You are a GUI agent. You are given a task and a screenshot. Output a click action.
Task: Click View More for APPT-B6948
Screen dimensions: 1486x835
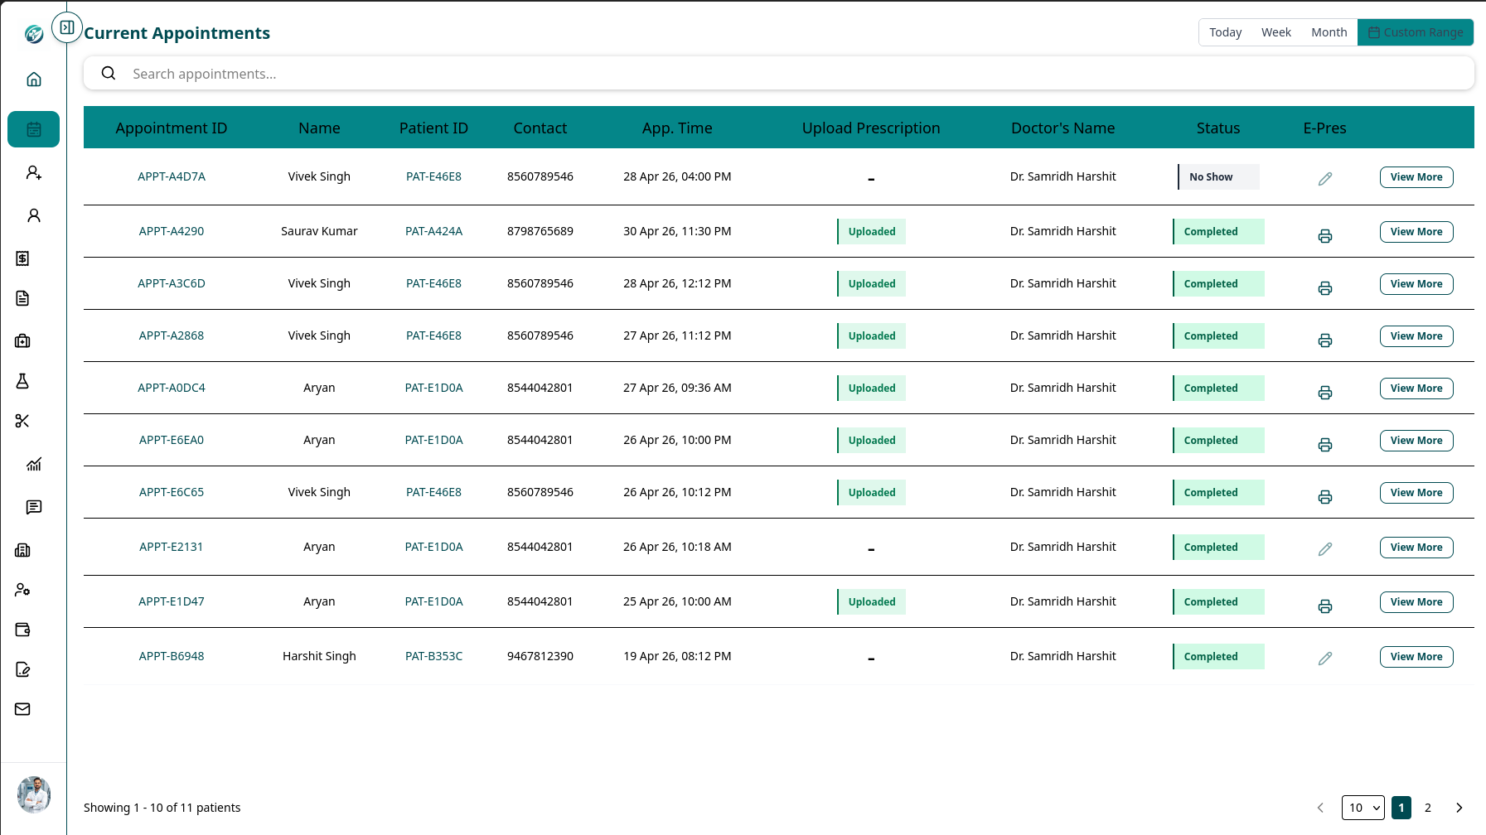(1416, 657)
